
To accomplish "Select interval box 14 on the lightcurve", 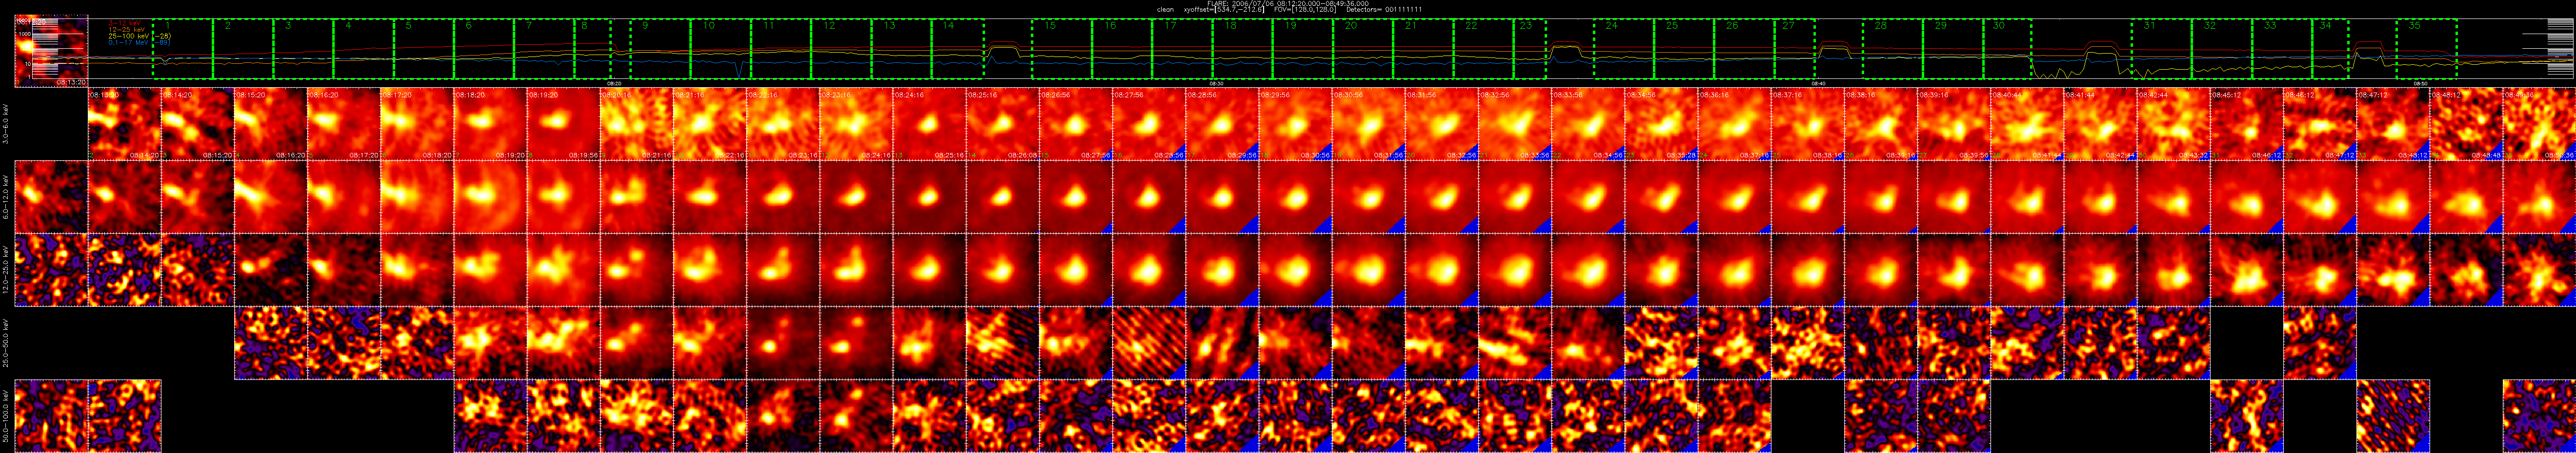I will pos(958,48).
